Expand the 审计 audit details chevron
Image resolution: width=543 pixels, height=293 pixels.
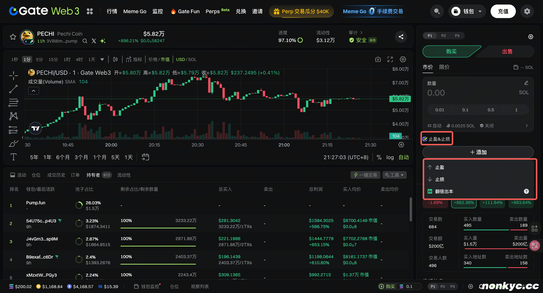[x=361, y=32]
